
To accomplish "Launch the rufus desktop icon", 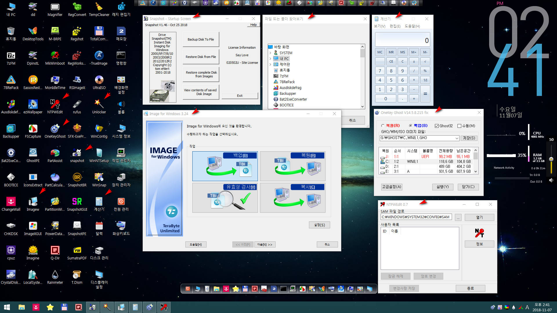I will tap(77, 106).
